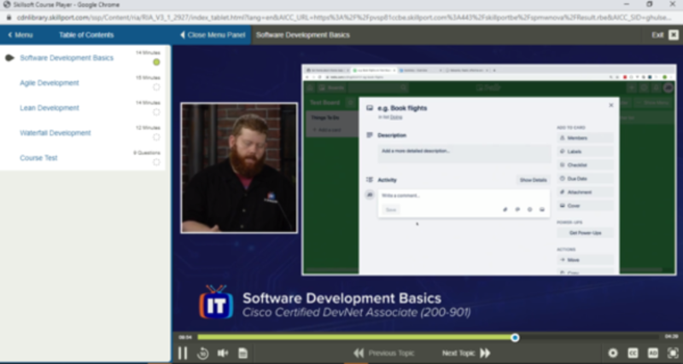Pause the course video
The width and height of the screenshot is (683, 364).
click(183, 353)
